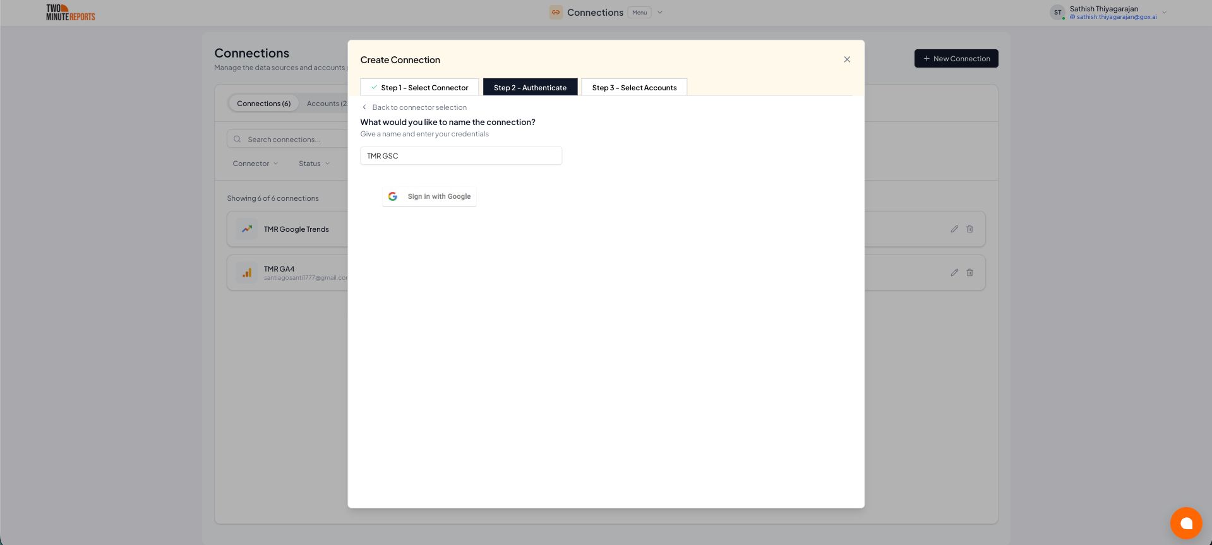Click the New Connection button
This screenshot has height=545, width=1212.
point(956,59)
